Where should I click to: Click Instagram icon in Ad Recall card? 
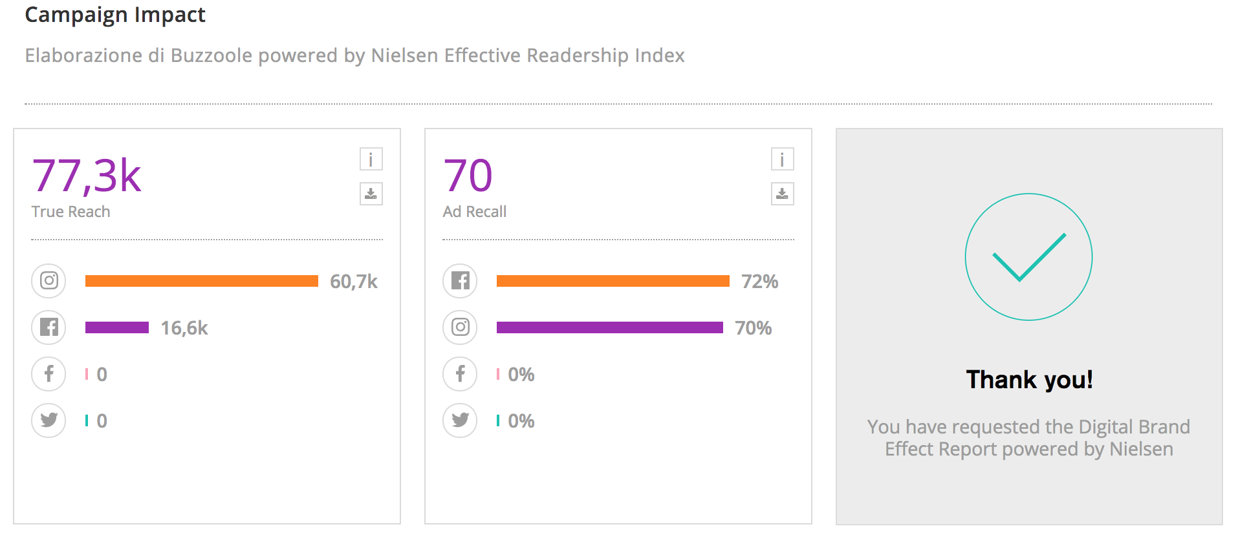460,327
